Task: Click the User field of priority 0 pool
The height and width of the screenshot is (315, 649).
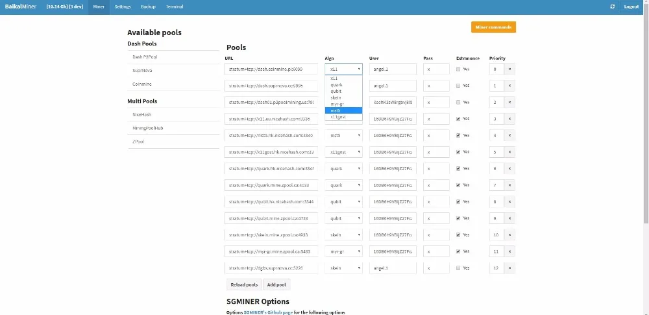Action: click(x=393, y=69)
